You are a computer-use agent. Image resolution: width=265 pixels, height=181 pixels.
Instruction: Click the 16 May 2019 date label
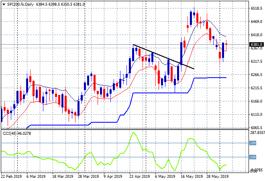click(x=192, y=177)
